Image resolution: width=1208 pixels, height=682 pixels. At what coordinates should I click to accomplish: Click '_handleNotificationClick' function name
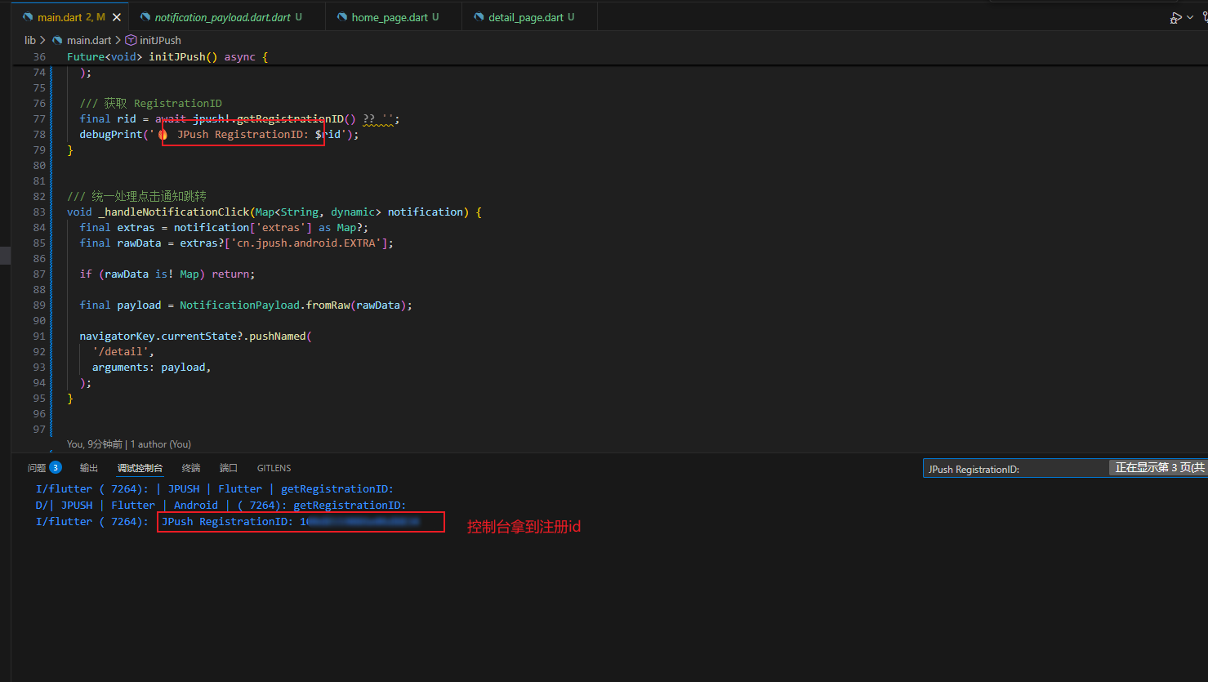pyautogui.click(x=173, y=212)
